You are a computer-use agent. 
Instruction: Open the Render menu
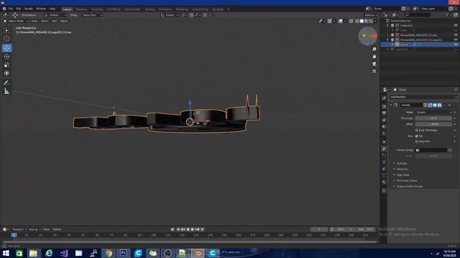[x=29, y=9]
